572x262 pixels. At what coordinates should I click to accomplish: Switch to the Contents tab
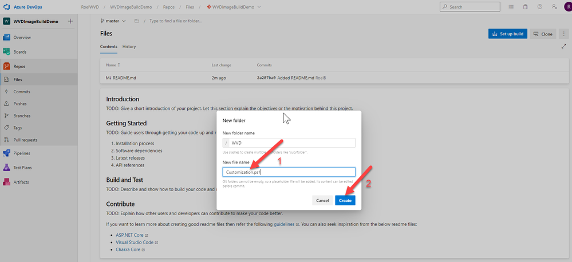(x=109, y=47)
